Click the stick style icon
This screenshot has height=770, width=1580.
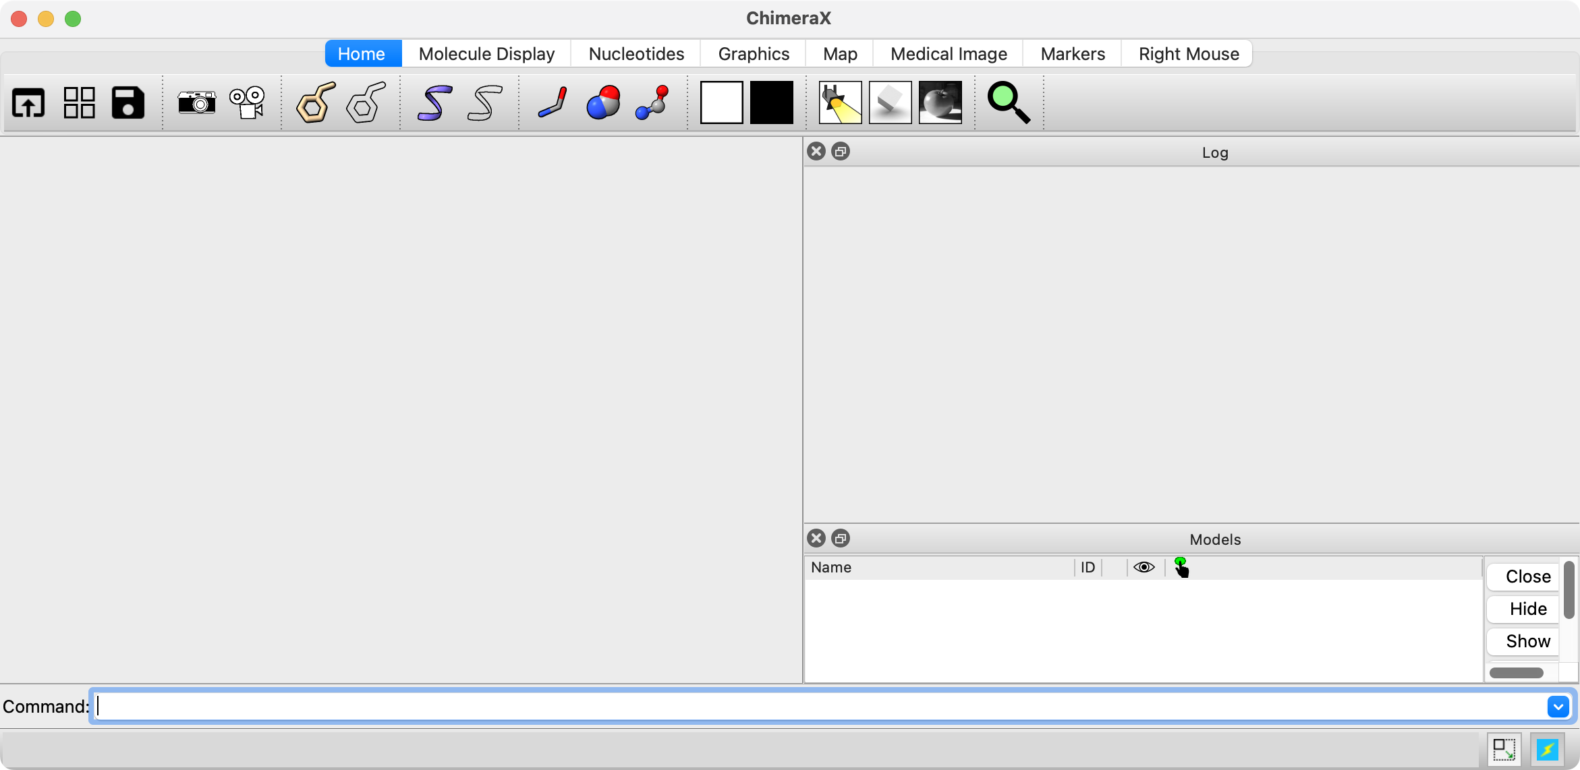point(553,103)
